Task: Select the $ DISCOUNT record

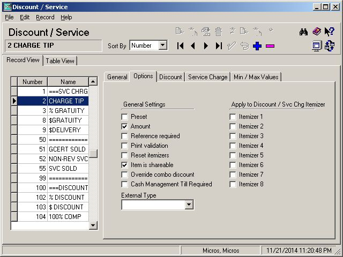Action: coord(53,207)
